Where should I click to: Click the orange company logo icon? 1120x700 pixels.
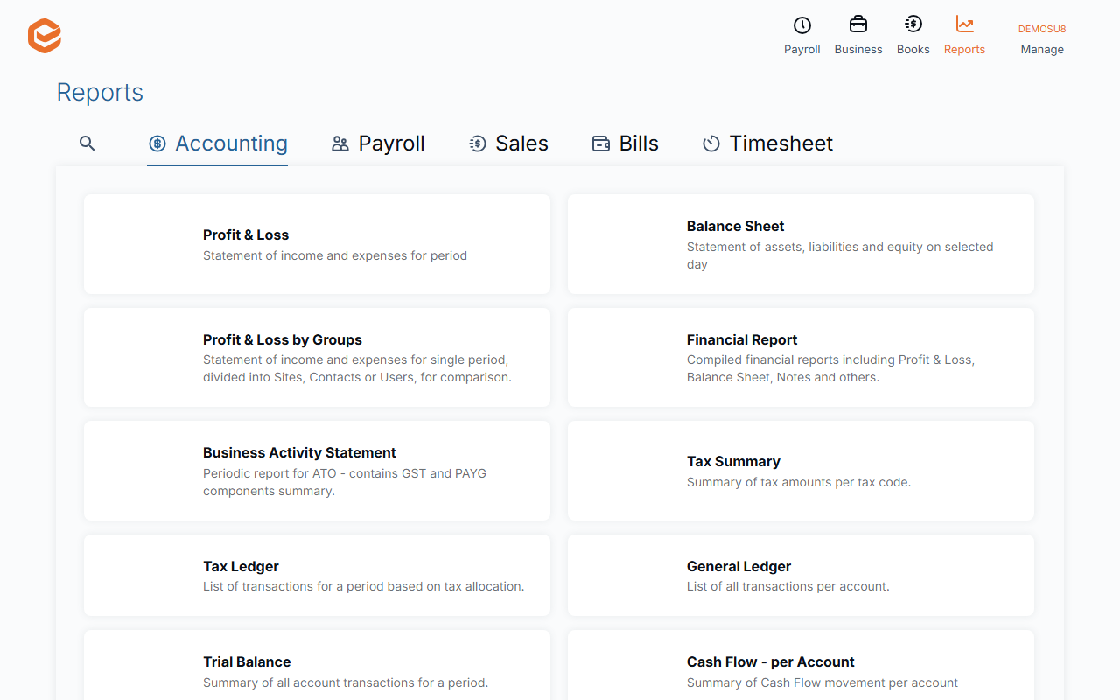[x=45, y=36]
